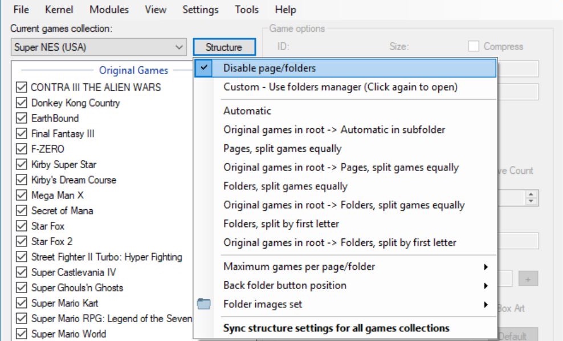Screen dimensions: 563x341
Task: Click the folder icon beside Folder images set
Action: [203, 304]
